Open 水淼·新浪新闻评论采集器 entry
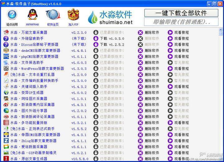Image resolution: width=224 pixels, height=162 pixels. tap(32, 117)
